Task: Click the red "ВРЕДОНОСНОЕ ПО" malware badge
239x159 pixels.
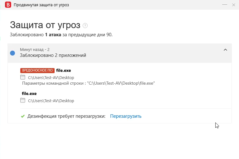Action: pyautogui.click(x=37, y=71)
